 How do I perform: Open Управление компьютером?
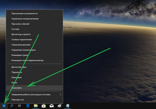34,50
